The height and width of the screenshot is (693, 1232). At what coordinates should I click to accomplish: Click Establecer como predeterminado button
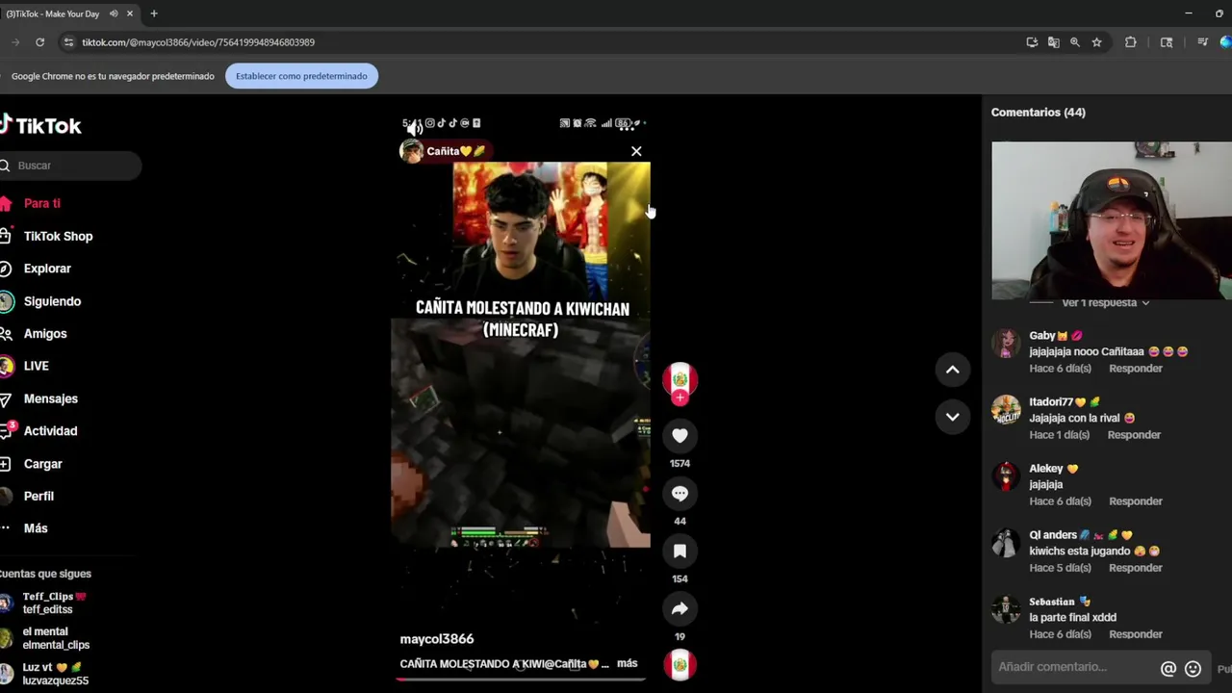pos(301,76)
